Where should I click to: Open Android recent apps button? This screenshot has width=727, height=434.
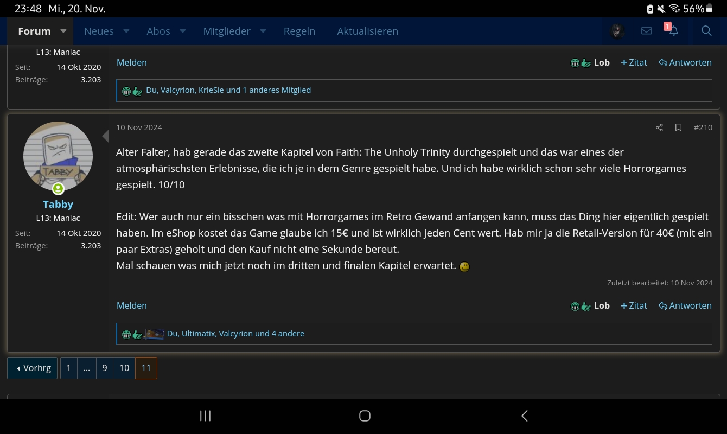(x=205, y=416)
